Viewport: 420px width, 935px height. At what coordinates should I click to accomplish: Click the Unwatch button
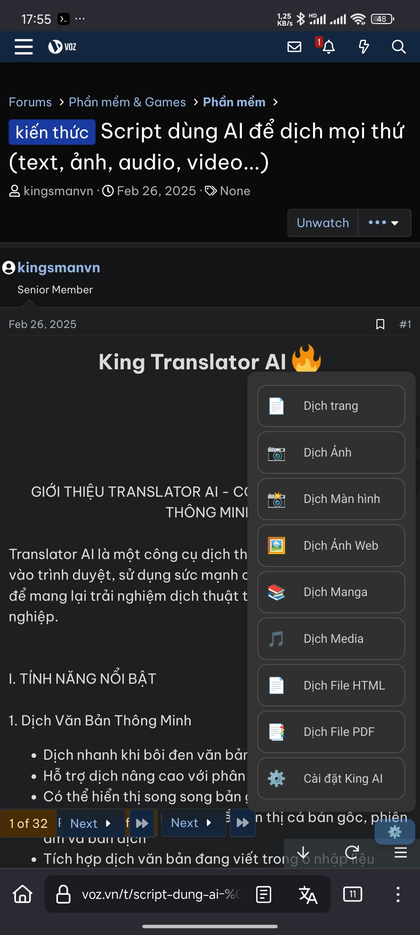point(323,223)
